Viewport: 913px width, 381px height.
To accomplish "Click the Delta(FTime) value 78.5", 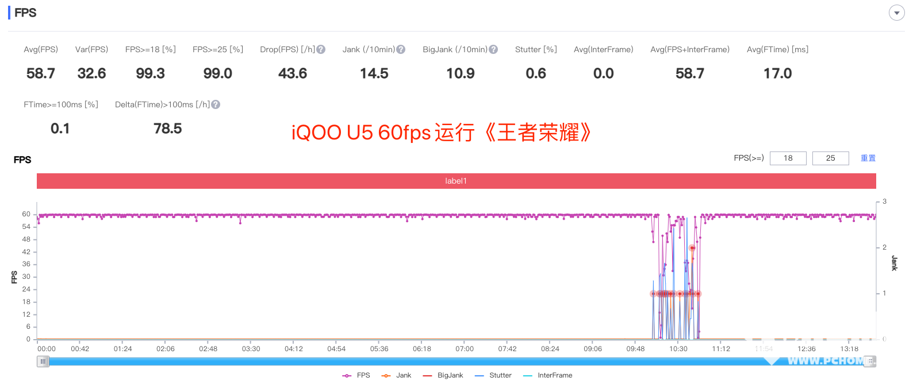I will pyautogui.click(x=168, y=129).
